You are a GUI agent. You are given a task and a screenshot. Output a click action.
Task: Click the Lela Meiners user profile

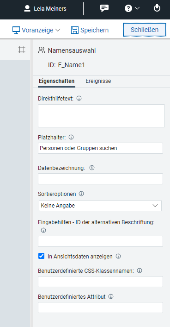point(45,8)
